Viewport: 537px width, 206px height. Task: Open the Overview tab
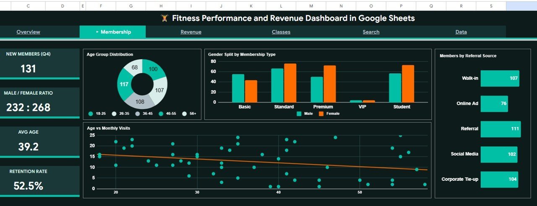point(28,32)
